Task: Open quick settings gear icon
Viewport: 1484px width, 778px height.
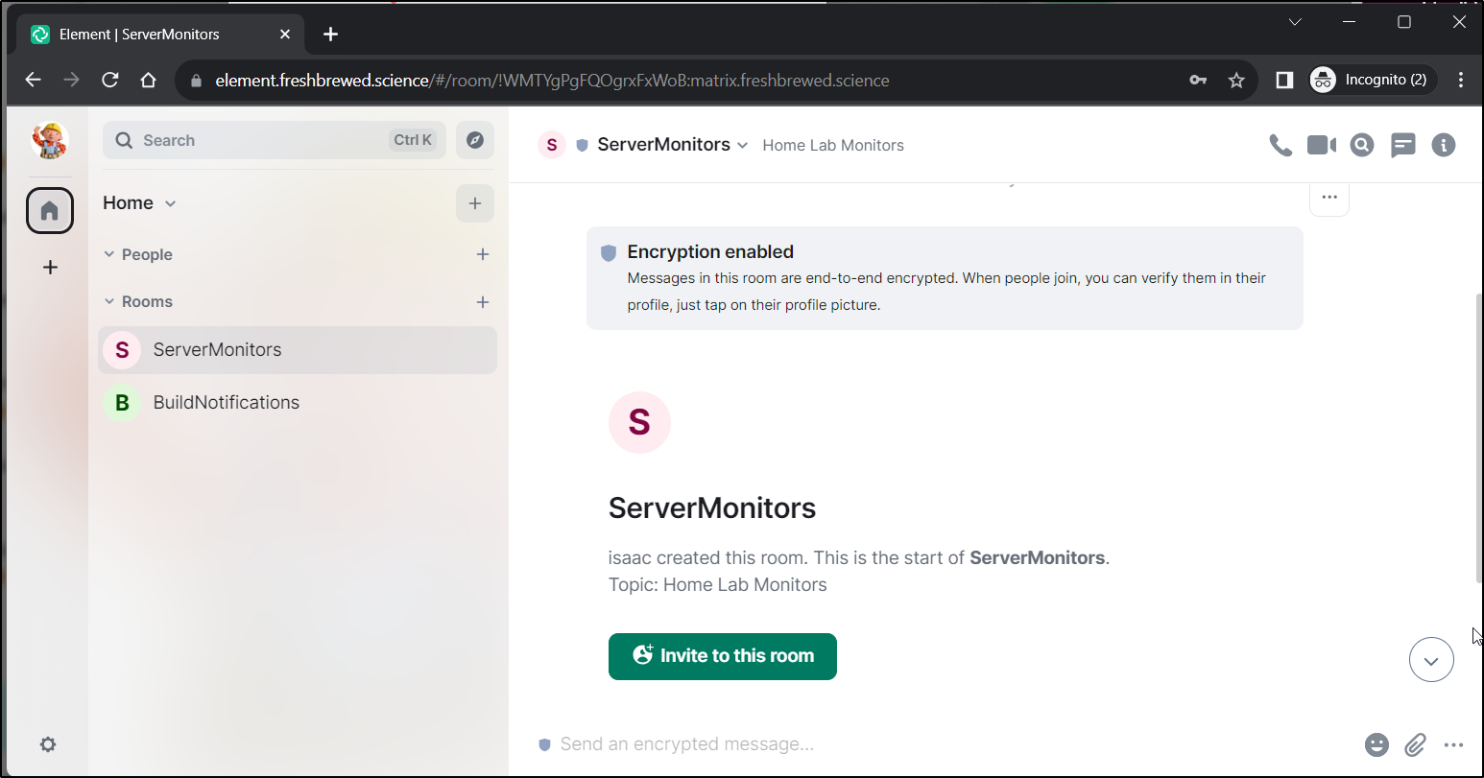Action: tap(48, 744)
